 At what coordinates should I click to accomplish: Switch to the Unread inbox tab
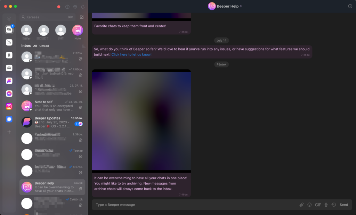44,46
